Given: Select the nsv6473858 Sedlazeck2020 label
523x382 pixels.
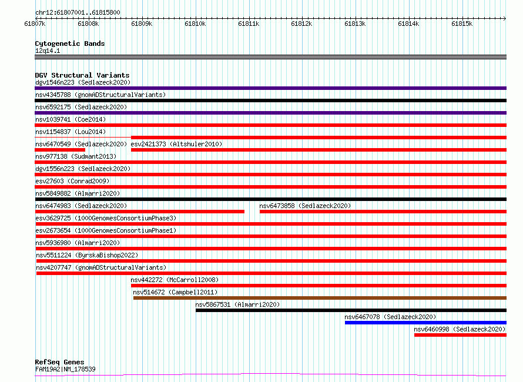Looking at the screenshot, I should click(305, 206).
